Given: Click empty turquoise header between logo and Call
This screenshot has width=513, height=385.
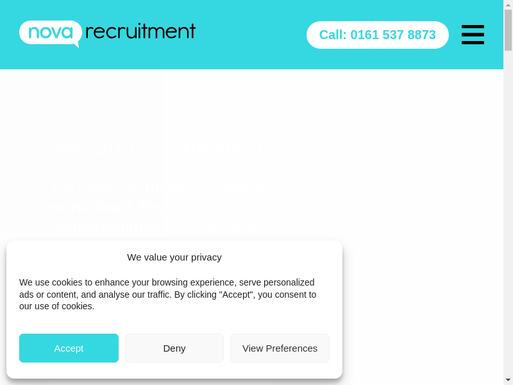Looking at the screenshot, I should pos(250,35).
